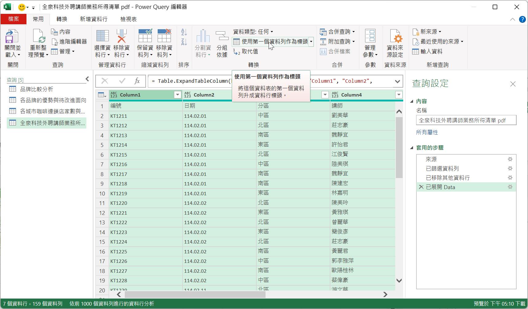Click the 所有屬性 link
The width and height of the screenshot is (528, 309).
(x=427, y=133)
